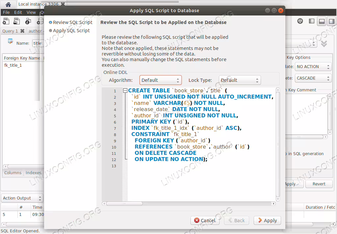337x234 pixels.
Task: Click line number 13 in gutter
Action: coord(114,166)
